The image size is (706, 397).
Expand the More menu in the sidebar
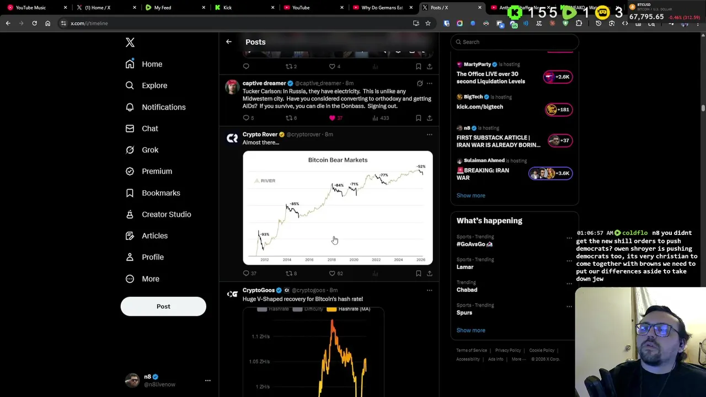[142, 278]
